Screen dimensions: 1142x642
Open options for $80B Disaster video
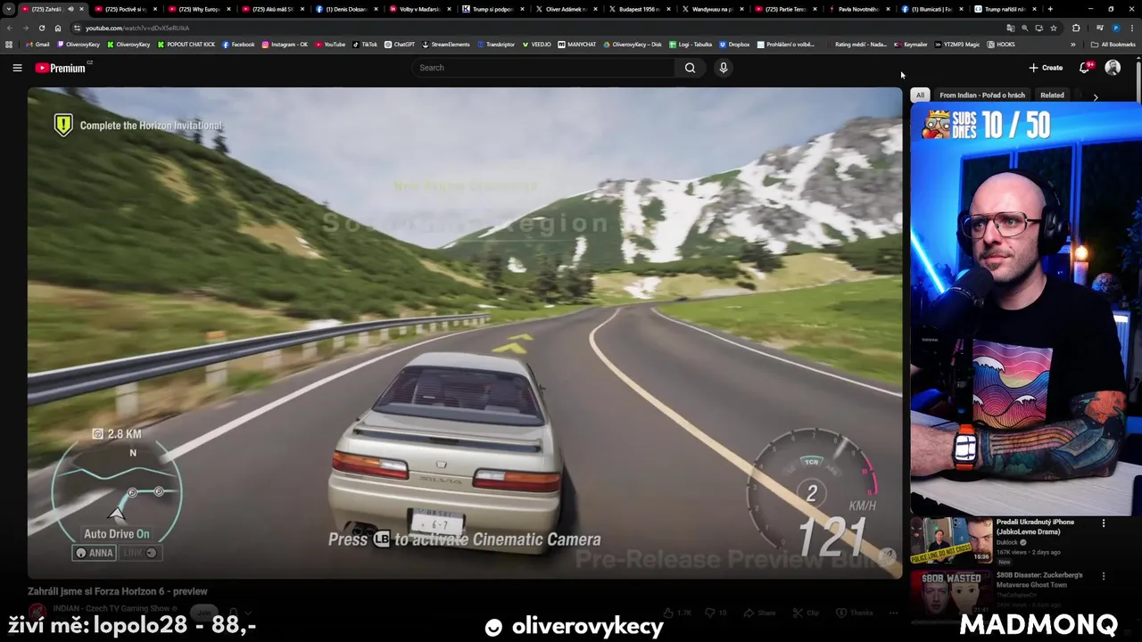[1104, 577]
